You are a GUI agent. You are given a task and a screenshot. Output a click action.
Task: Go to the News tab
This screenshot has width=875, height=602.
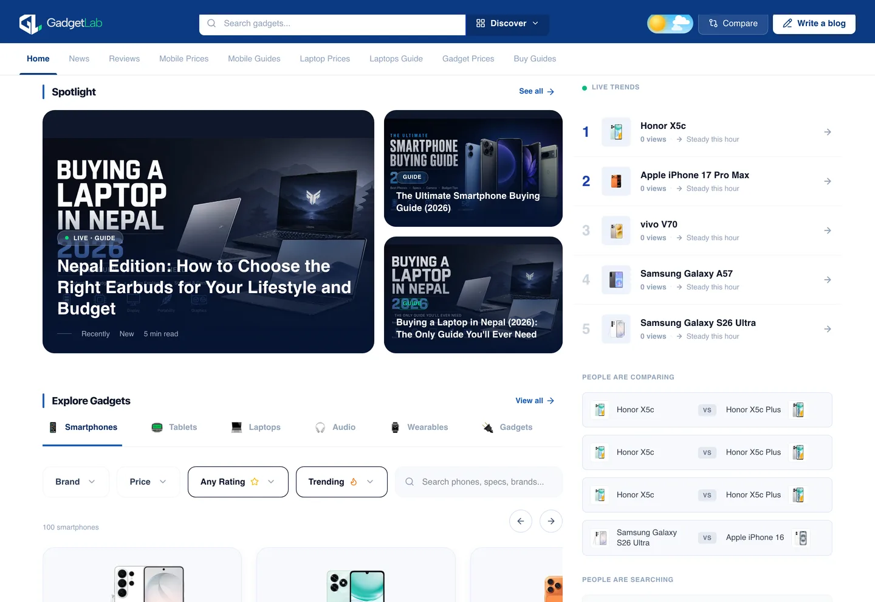pyautogui.click(x=79, y=59)
